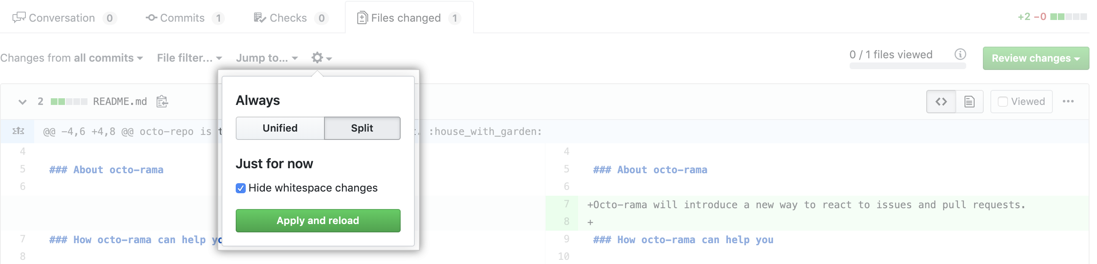The width and height of the screenshot is (1097, 264).
Task: Open the Changes from all commits dropdown
Action: (72, 58)
